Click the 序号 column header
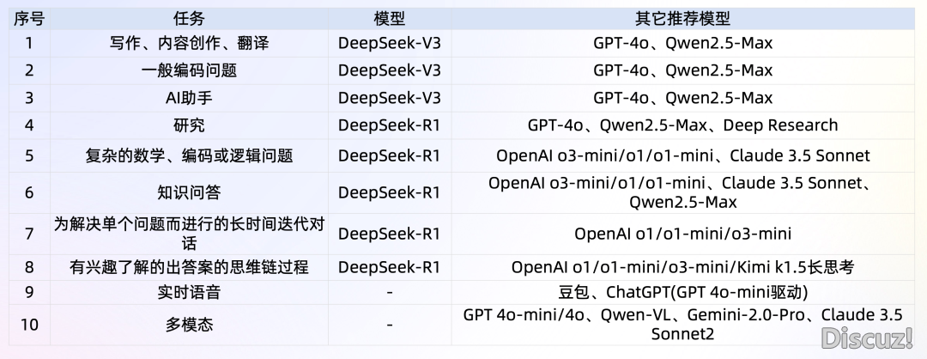The height and width of the screenshot is (359, 927). [29, 19]
